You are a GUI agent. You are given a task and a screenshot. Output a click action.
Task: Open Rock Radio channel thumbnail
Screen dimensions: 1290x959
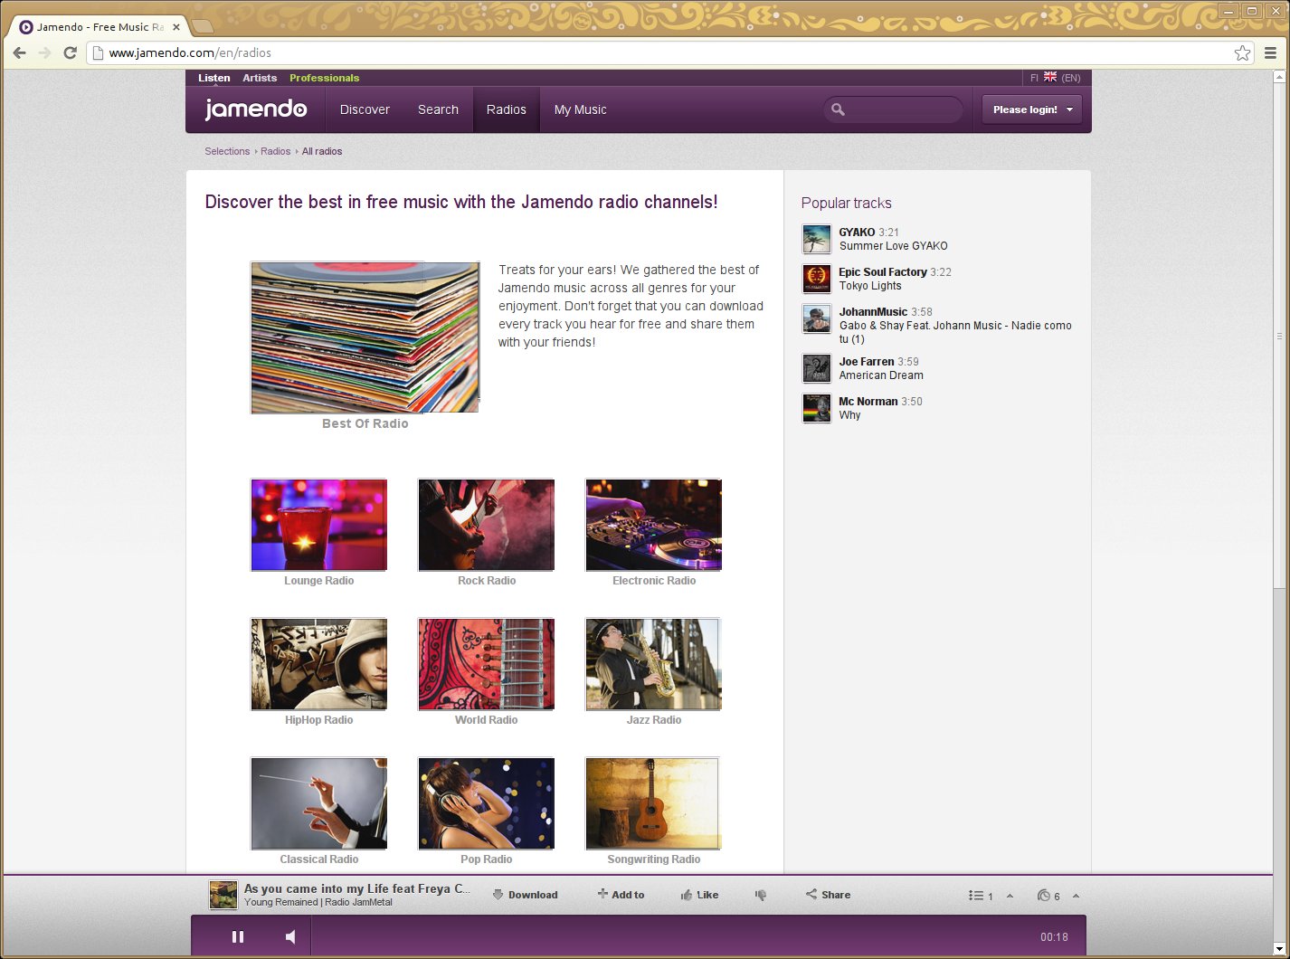pyautogui.click(x=486, y=525)
